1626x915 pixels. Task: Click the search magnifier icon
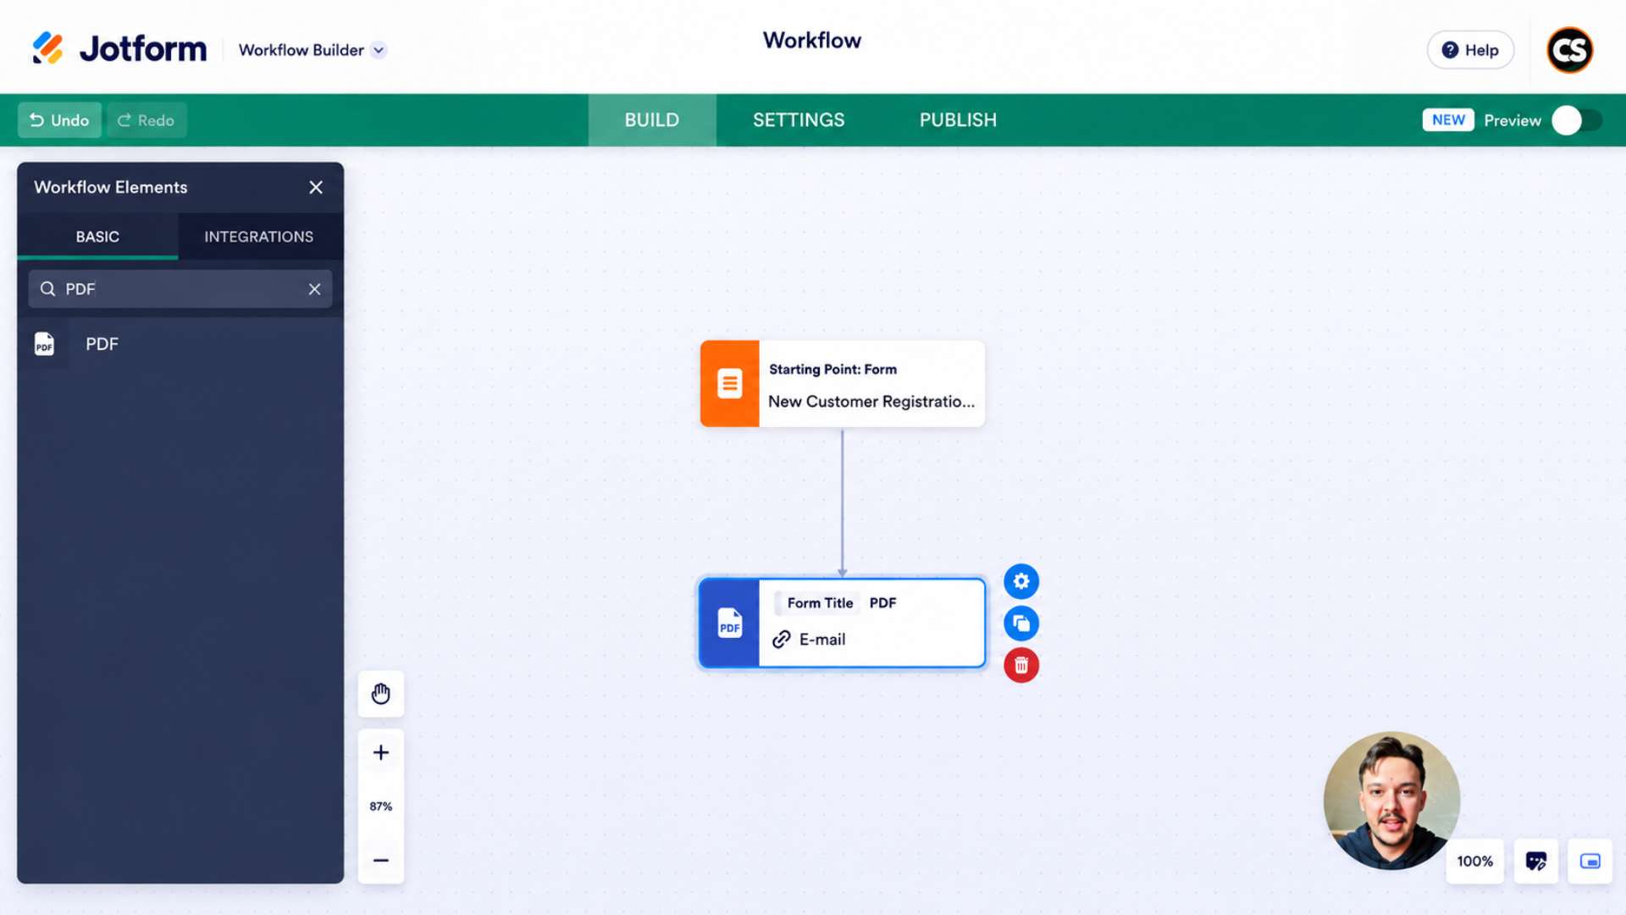48,289
